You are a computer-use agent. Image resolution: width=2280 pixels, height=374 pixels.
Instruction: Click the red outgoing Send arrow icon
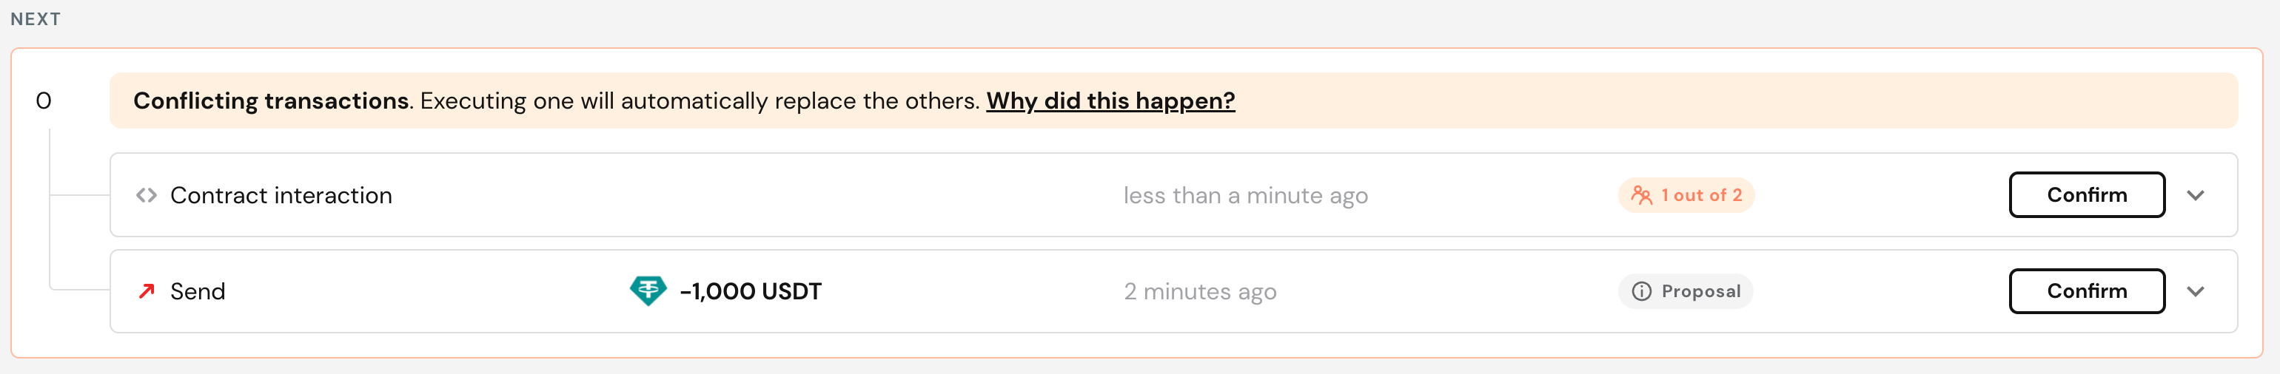(146, 291)
